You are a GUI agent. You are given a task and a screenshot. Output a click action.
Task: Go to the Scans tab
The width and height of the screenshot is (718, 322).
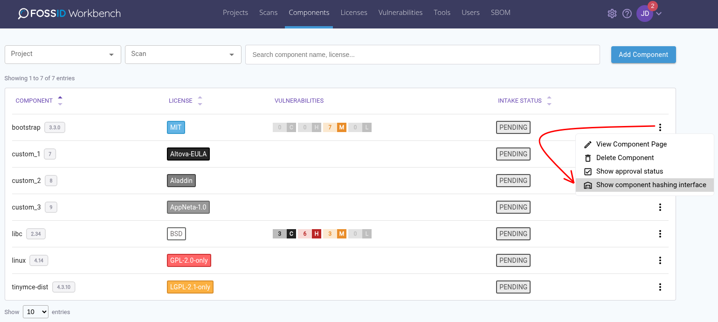(x=269, y=13)
